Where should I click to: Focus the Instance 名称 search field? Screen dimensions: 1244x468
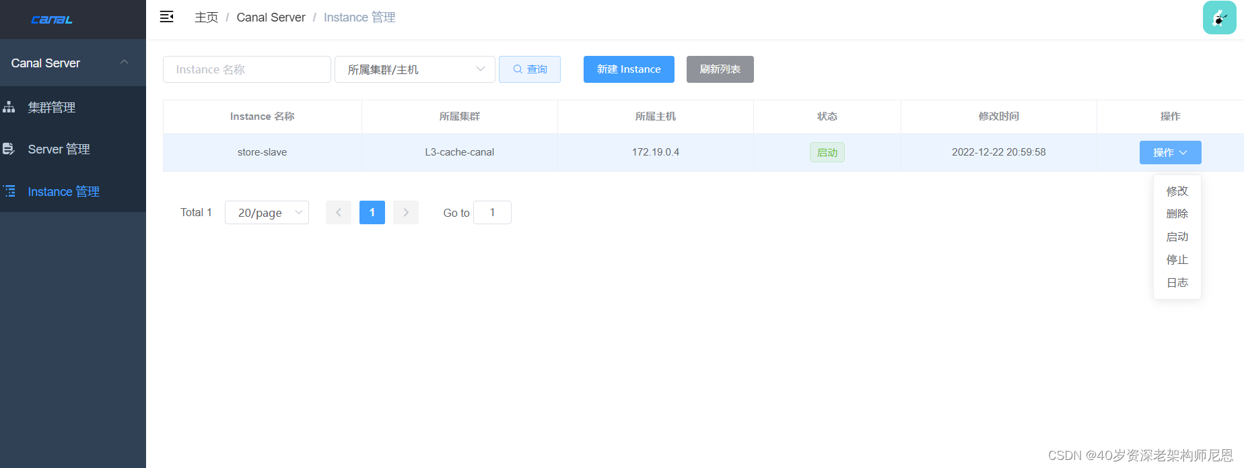(247, 69)
